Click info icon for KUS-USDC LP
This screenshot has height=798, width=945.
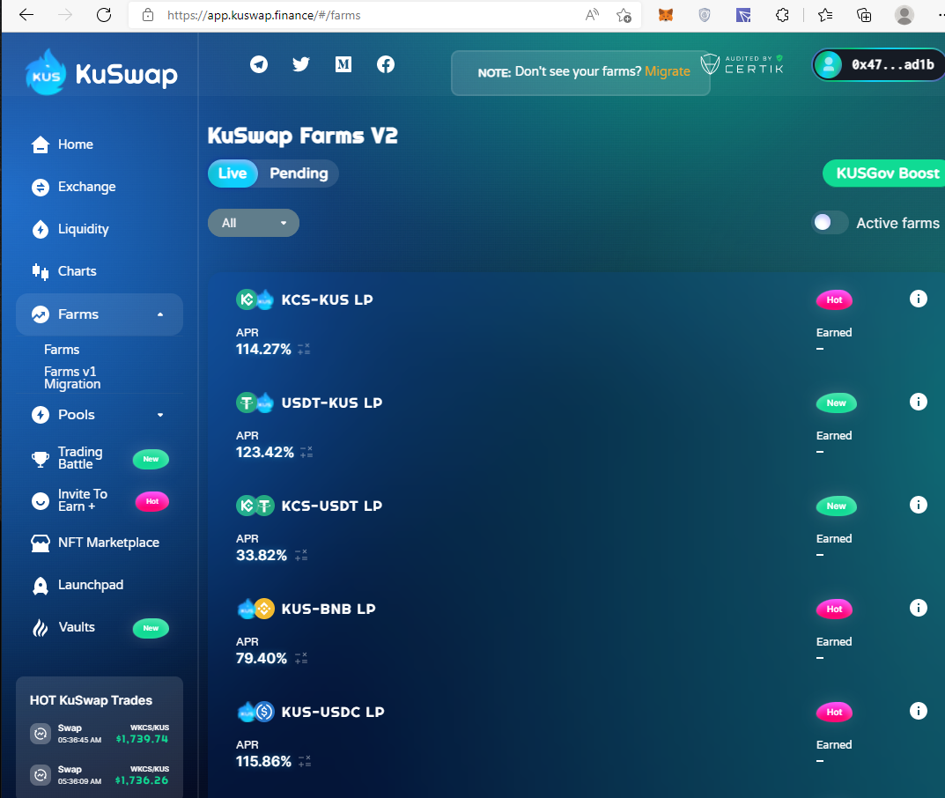point(918,711)
